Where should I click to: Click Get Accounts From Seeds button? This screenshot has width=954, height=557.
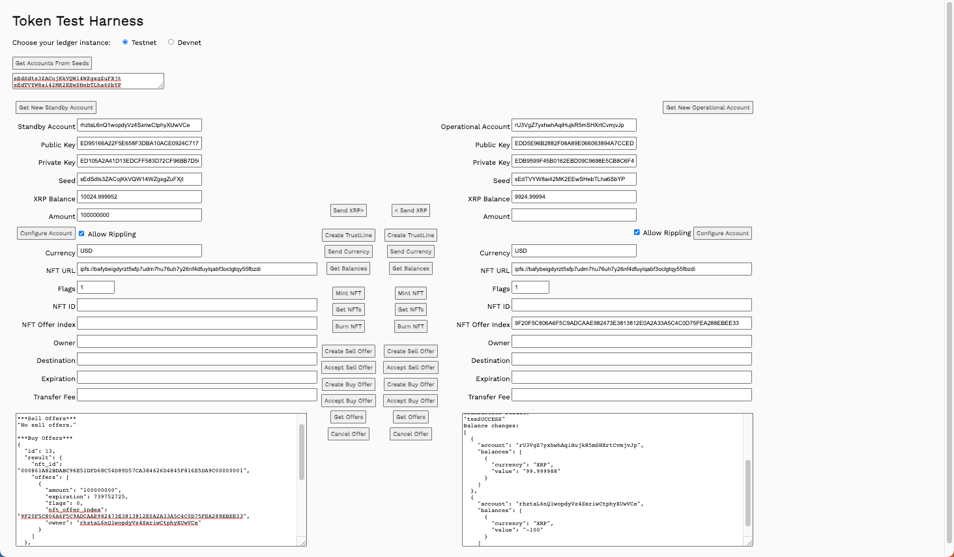point(52,63)
